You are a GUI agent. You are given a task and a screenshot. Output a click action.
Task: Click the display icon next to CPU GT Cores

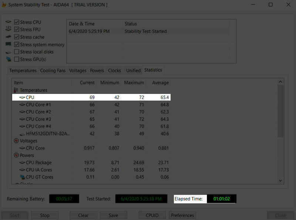(x=23, y=177)
